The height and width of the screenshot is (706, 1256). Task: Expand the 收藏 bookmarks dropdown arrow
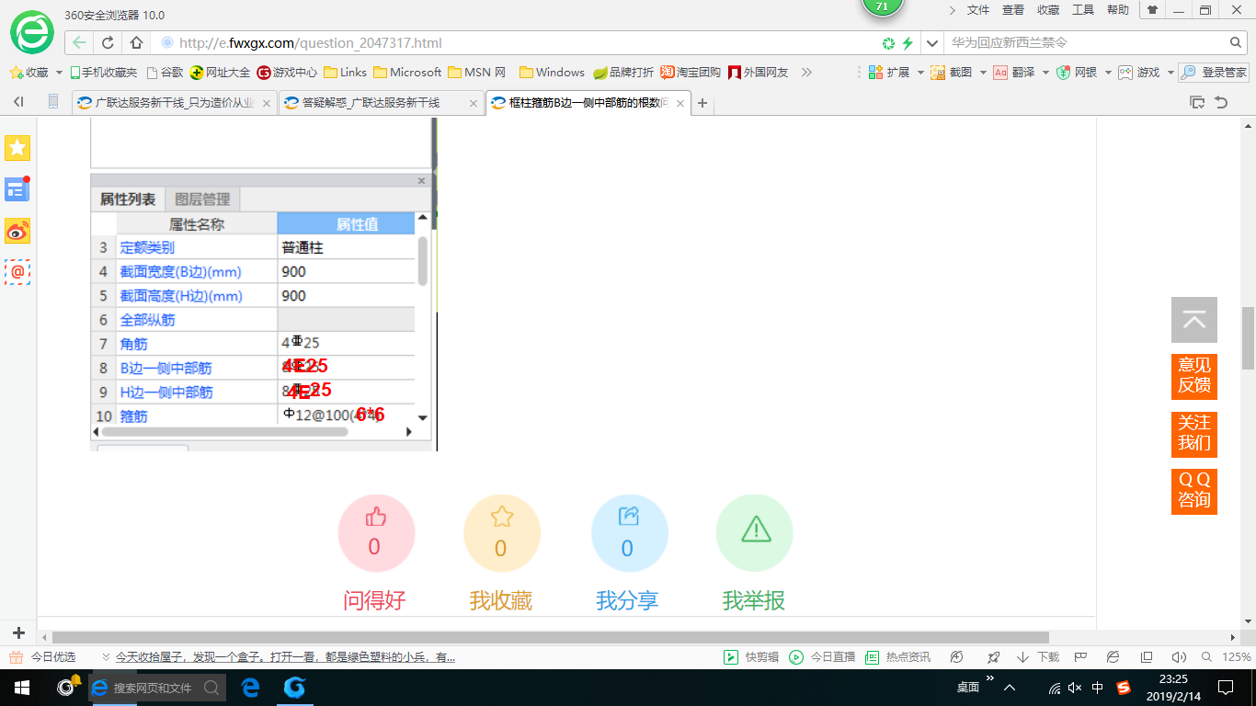coord(59,73)
